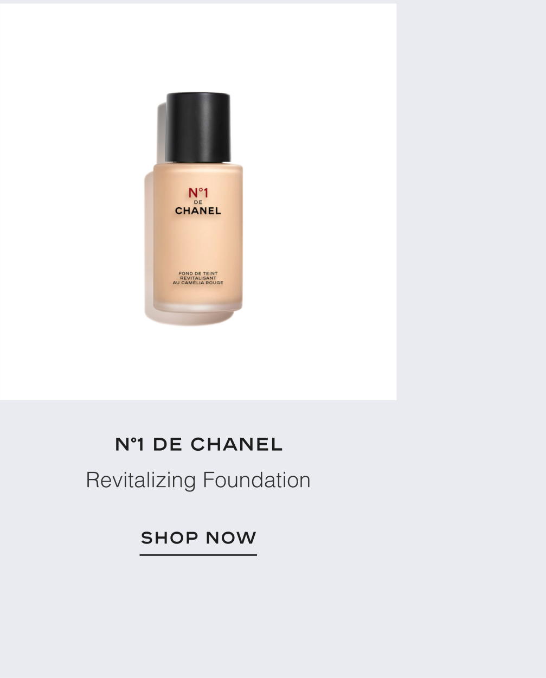The width and height of the screenshot is (546, 678).
Task: Click the AU CAMÉLIA ROUGE line on the bottle
Action: click(198, 283)
